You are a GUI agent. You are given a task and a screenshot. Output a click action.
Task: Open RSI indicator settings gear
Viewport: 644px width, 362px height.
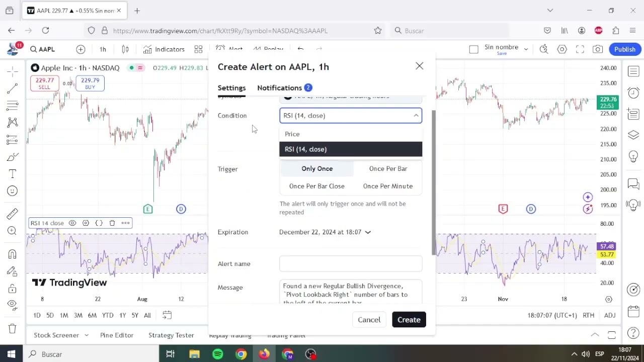pyautogui.click(x=86, y=223)
